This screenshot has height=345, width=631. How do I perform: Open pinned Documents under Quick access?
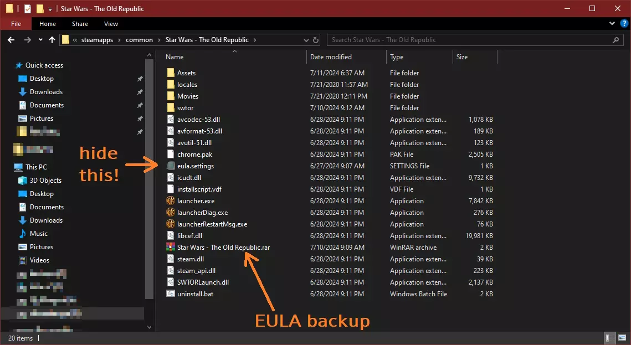click(47, 105)
